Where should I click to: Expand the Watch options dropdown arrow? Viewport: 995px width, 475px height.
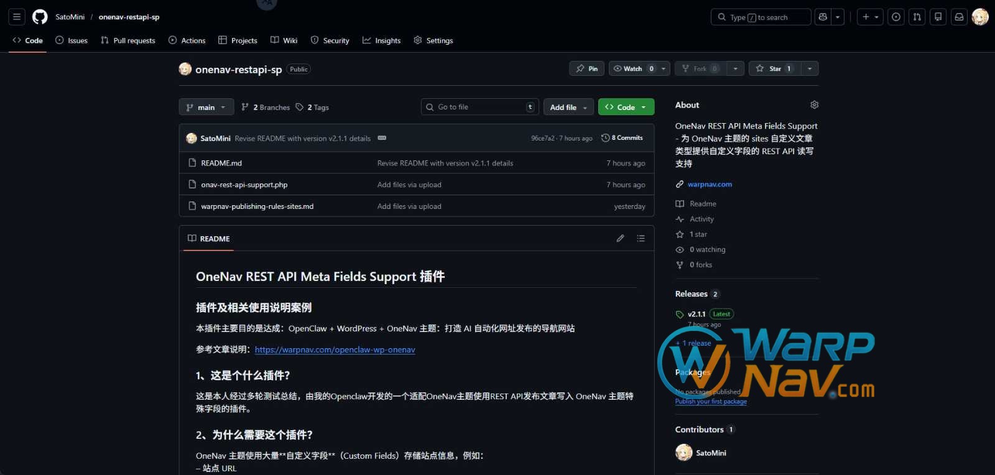[x=664, y=68]
